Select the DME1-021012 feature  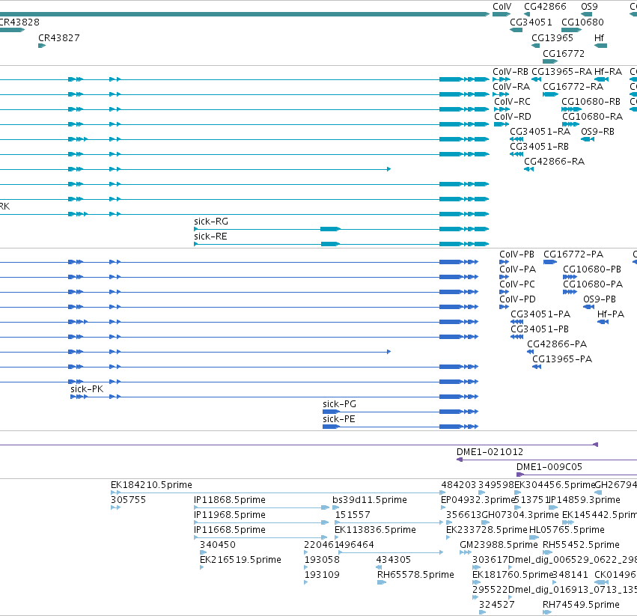coord(490,452)
